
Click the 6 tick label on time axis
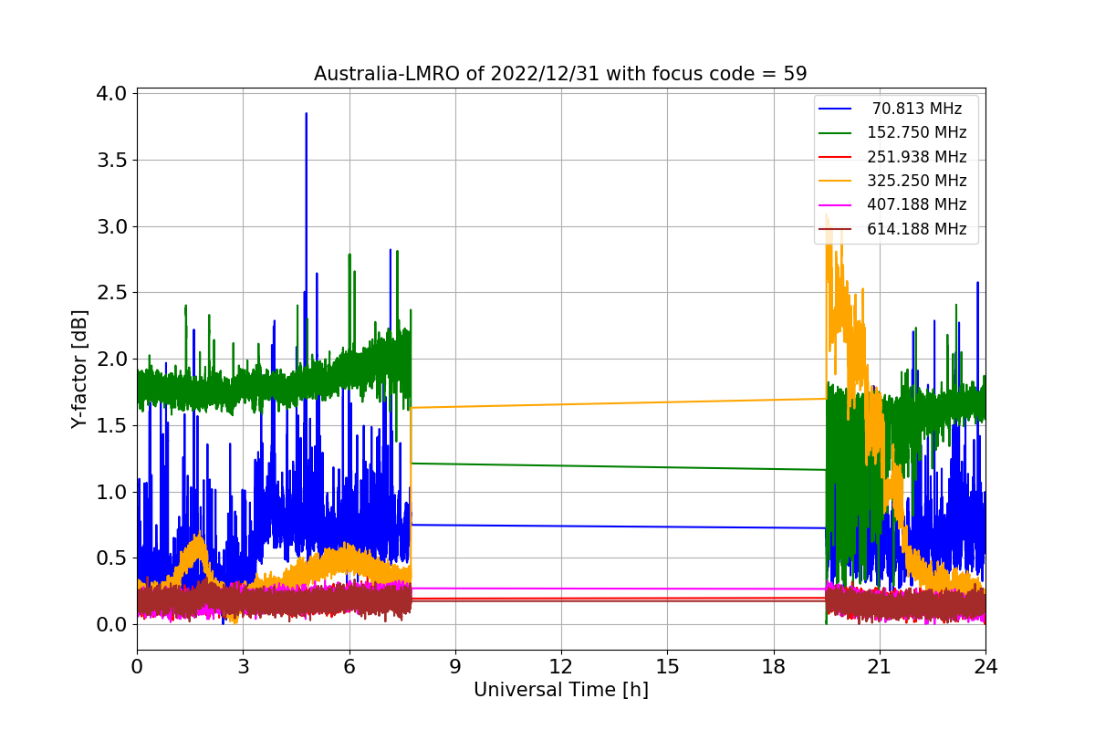pos(349,667)
